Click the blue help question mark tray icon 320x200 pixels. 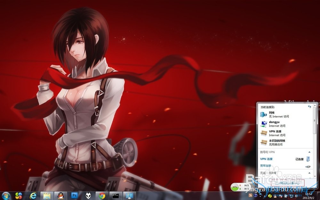(x=255, y=195)
